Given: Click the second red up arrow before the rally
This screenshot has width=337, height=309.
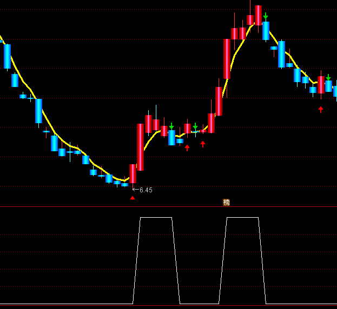Looking at the screenshot, I should [203, 144].
